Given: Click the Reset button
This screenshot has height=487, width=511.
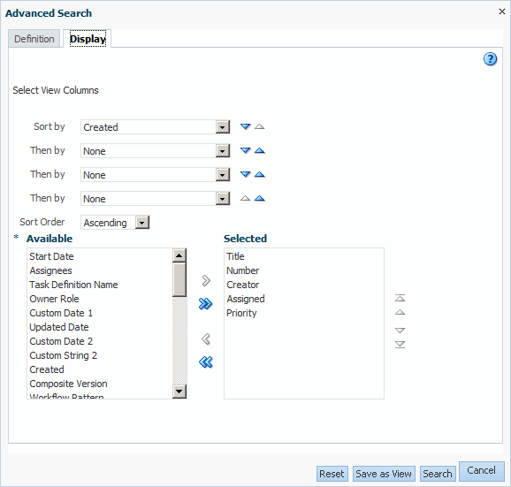Looking at the screenshot, I should (332, 474).
